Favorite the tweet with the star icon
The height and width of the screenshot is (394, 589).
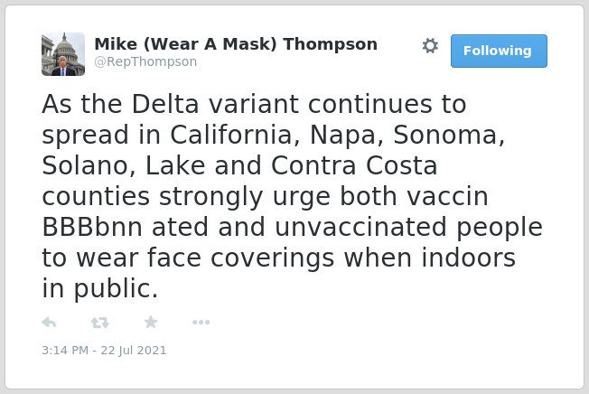151,322
